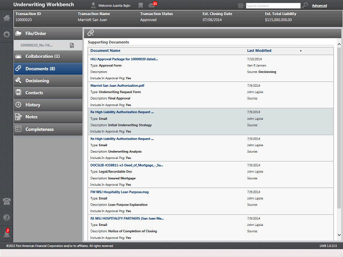Click the scrollbar down arrow
Image resolution: width=343 pixels, height=257 pixels.
point(339,235)
